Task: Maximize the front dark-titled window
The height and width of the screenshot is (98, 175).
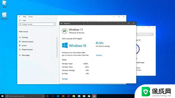Action: pyautogui.click(x=129, y=23)
